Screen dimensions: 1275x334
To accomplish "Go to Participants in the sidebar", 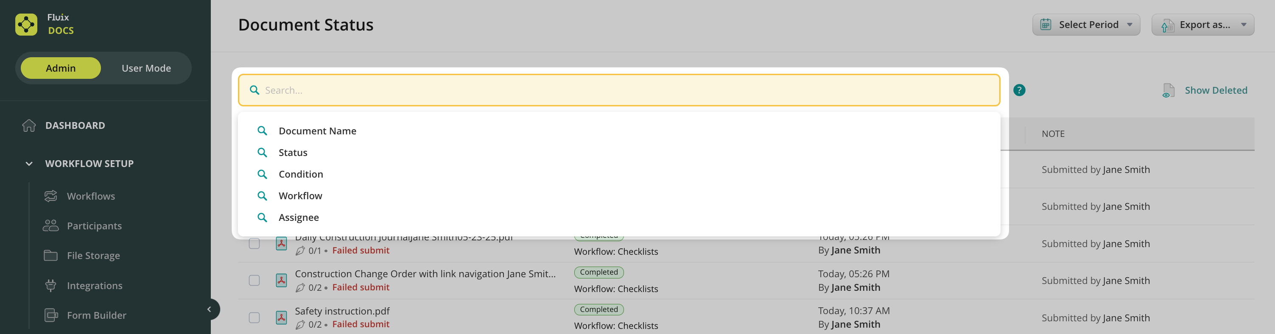I will tap(94, 226).
